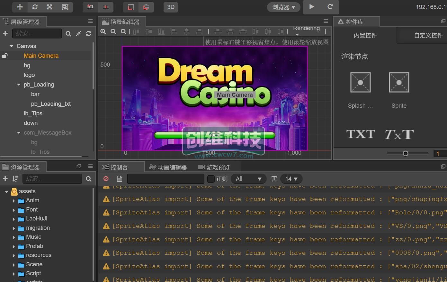Align left edges in scene toolbar
The height and width of the screenshot is (282, 447).
tap(174, 31)
